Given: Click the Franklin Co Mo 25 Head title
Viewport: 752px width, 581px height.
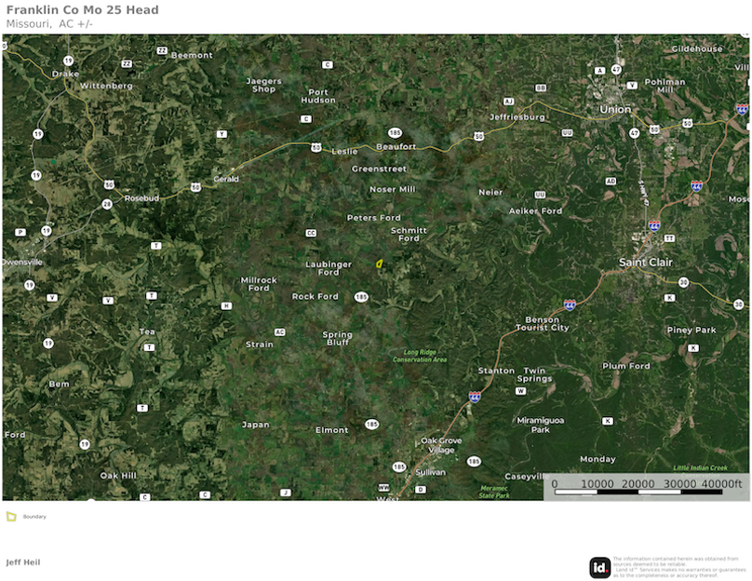Looking at the screenshot, I should coord(82,10).
